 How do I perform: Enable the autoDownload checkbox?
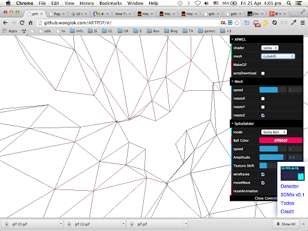[263, 73]
